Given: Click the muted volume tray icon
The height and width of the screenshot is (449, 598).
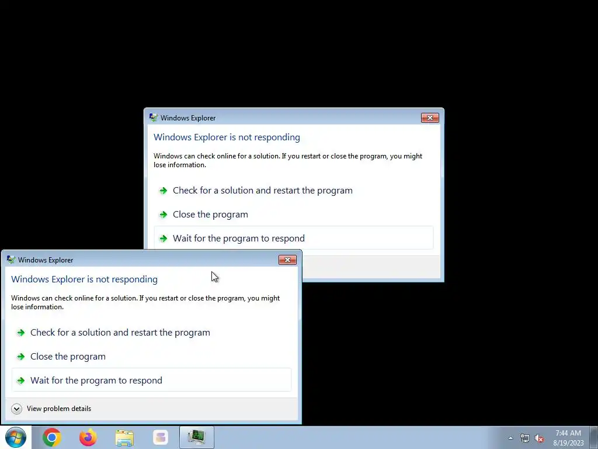Looking at the screenshot, I should (x=539, y=438).
